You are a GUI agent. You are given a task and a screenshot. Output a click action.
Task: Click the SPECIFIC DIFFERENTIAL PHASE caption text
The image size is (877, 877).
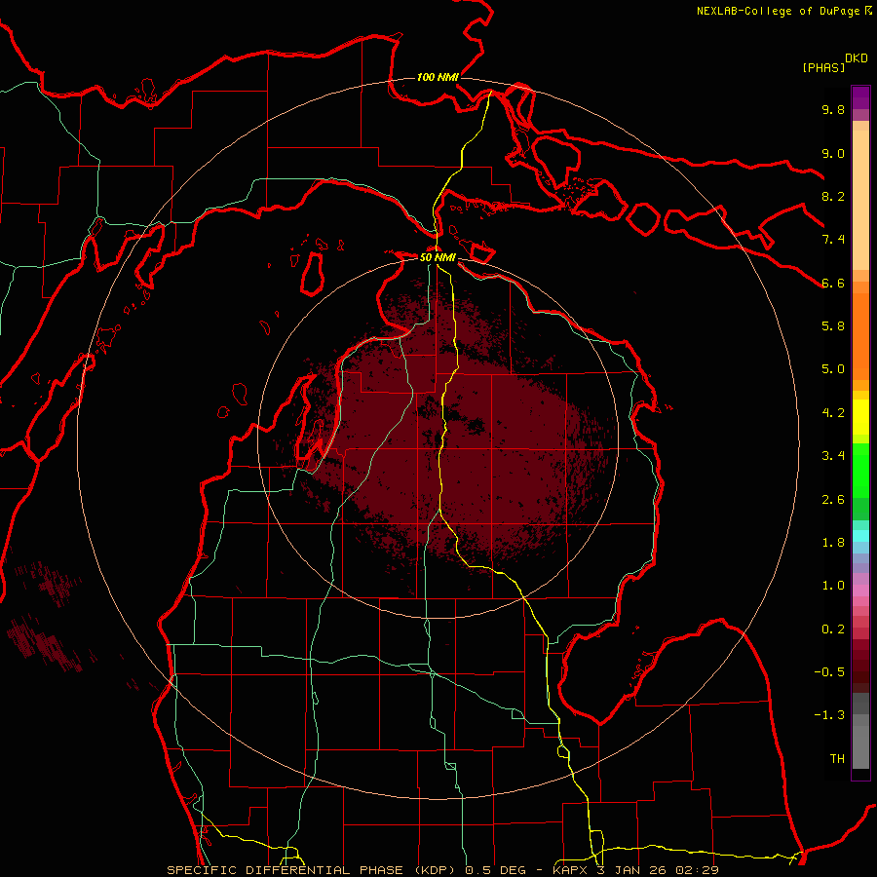[x=286, y=870]
